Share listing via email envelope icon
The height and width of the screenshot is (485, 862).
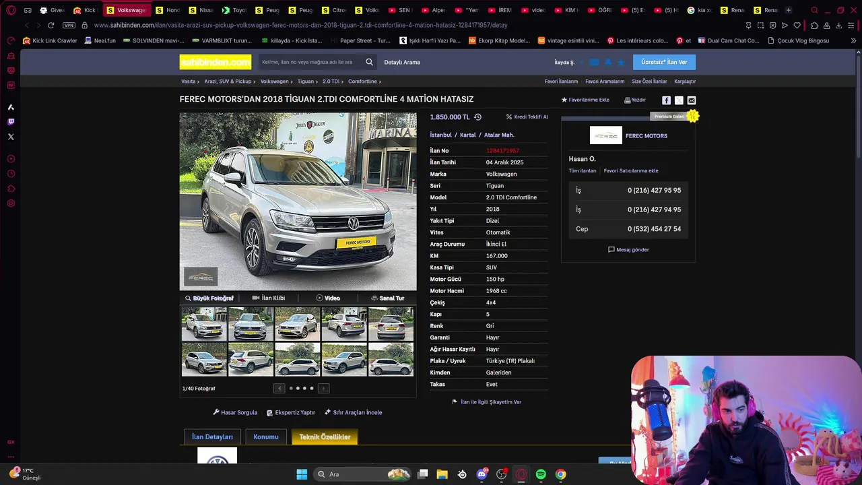pyautogui.click(x=692, y=100)
